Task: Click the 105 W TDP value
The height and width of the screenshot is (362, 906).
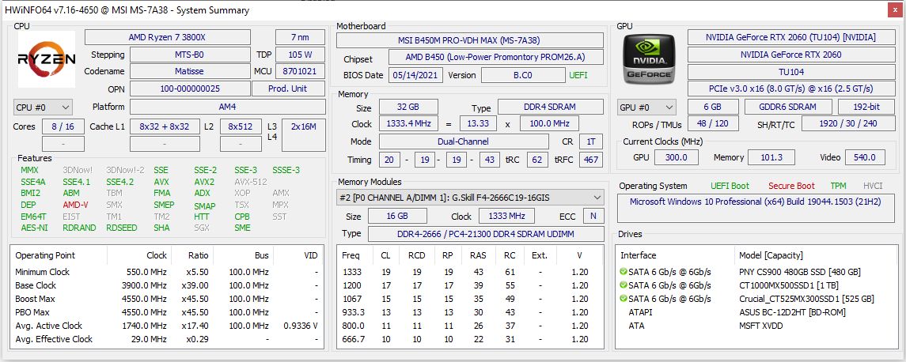Action: pyautogui.click(x=300, y=55)
